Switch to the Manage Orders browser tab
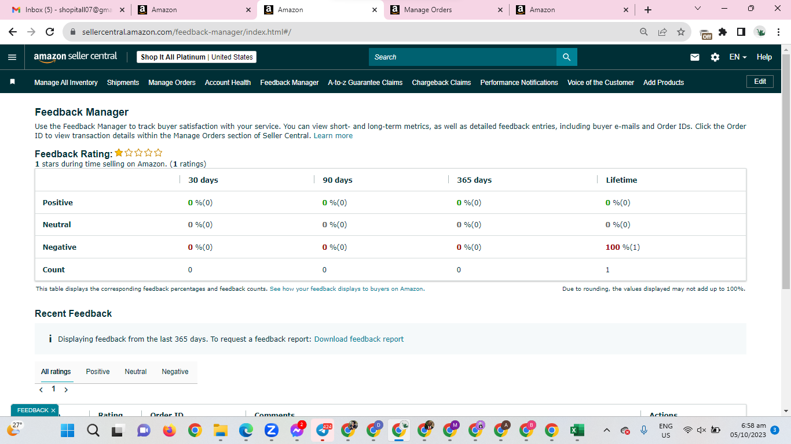The width and height of the screenshot is (791, 444). click(445, 10)
